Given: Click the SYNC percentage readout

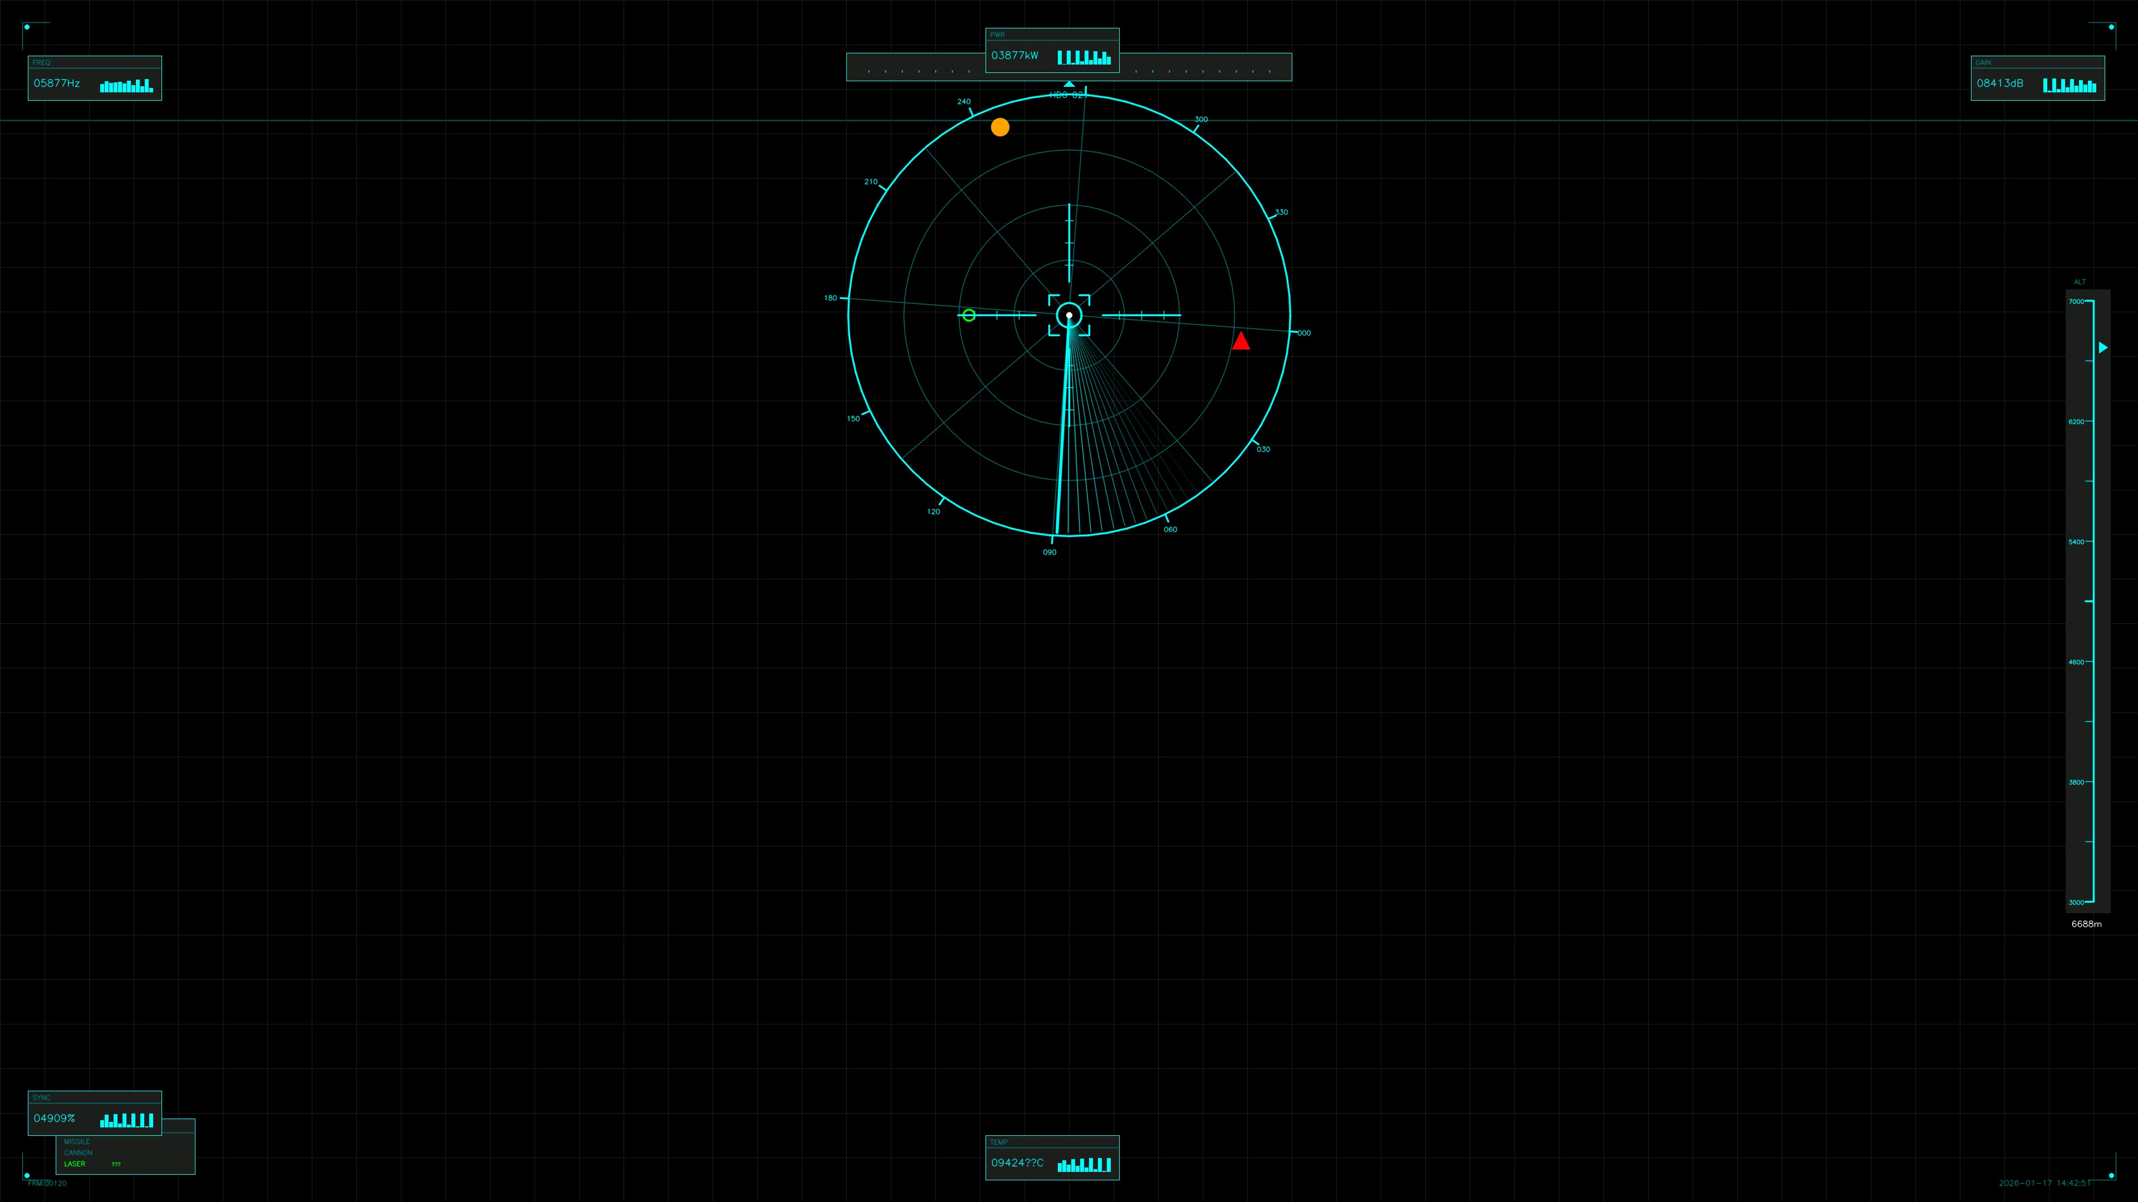Looking at the screenshot, I should (x=56, y=1118).
